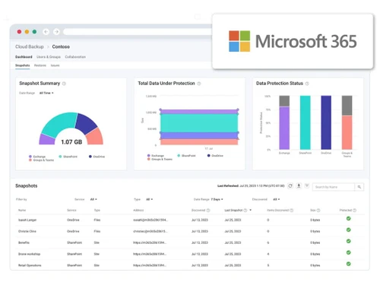Open the Drone workshop snapshot
Viewport: 380px width, 285px height.
(29, 254)
